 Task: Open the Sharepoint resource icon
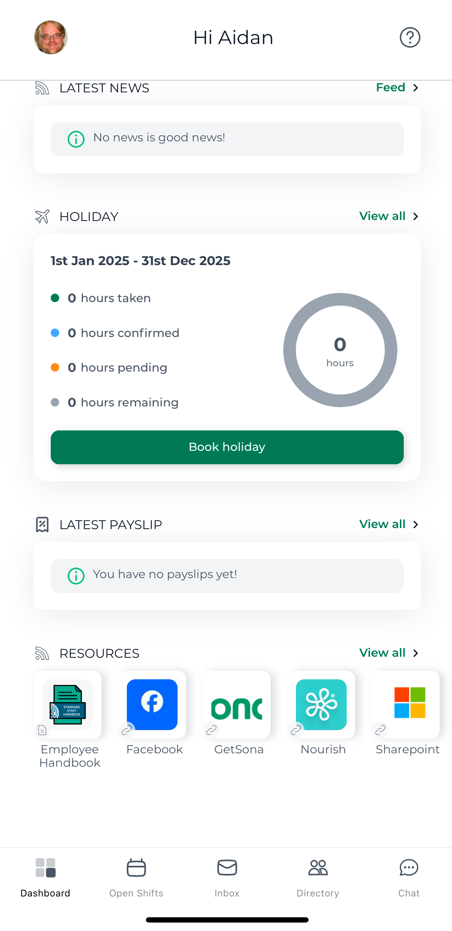click(x=406, y=704)
